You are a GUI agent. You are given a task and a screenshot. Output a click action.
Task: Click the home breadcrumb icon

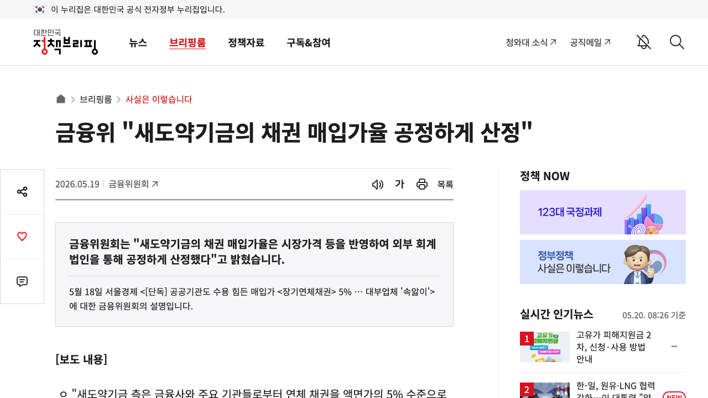(61, 99)
